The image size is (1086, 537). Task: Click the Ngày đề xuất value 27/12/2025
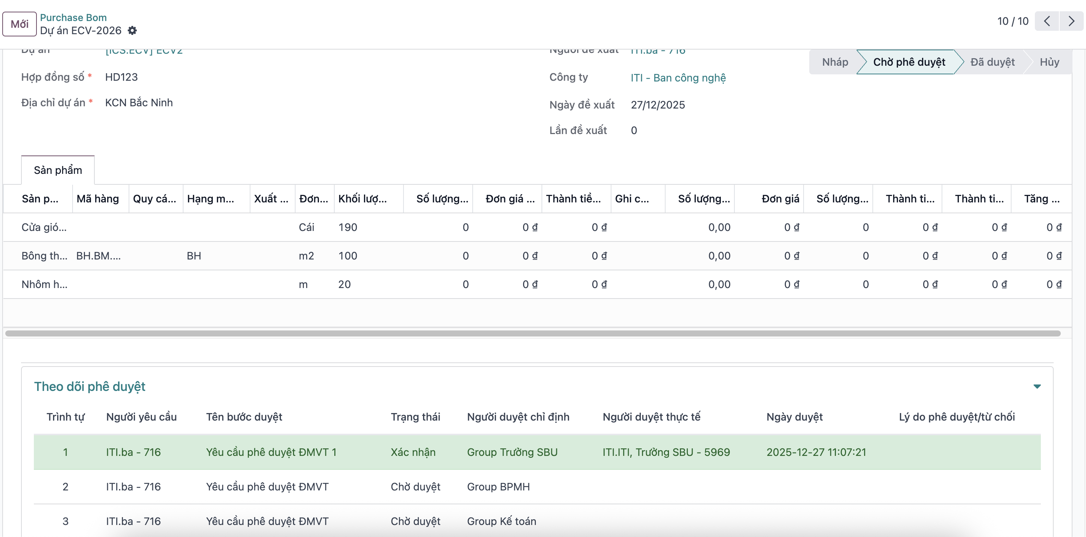click(658, 105)
